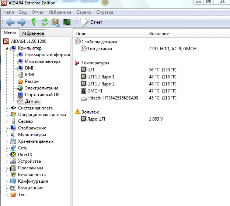Select Суммарная информация tree item
The height and width of the screenshot is (206, 230).
pyautogui.click(x=47, y=55)
